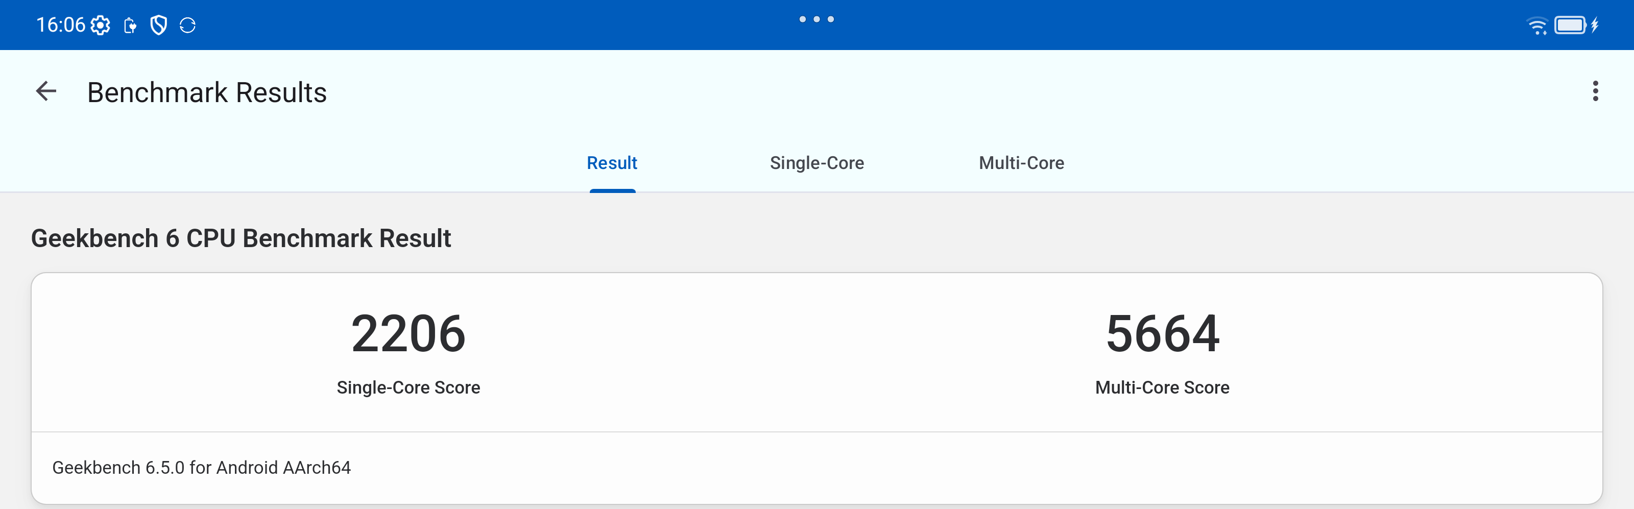Click the shield icon in status bar
1634x509 pixels.
[158, 26]
